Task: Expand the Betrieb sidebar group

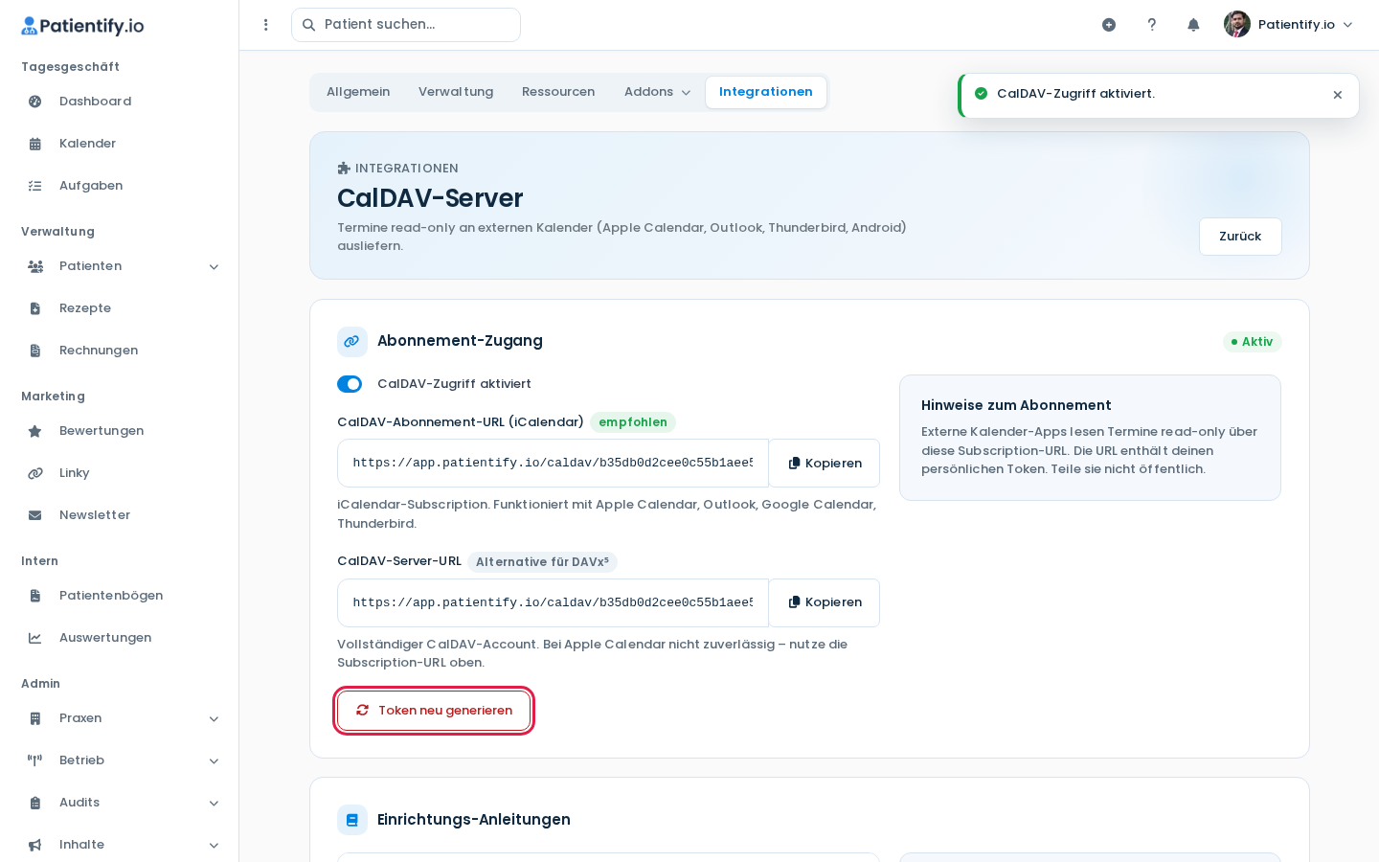Action: (x=214, y=761)
